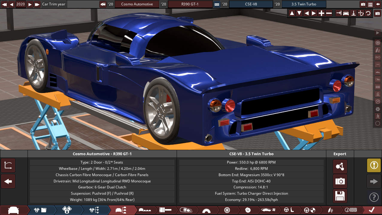Open the engine tree list tab
The height and width of the screenshot is (215, 382).
(94, 210)
